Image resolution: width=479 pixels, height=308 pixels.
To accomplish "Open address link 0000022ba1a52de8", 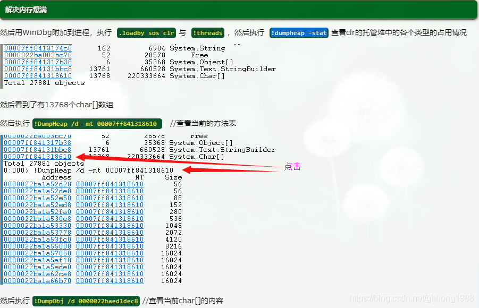I will pyautogui.click(x=37, y=191).
